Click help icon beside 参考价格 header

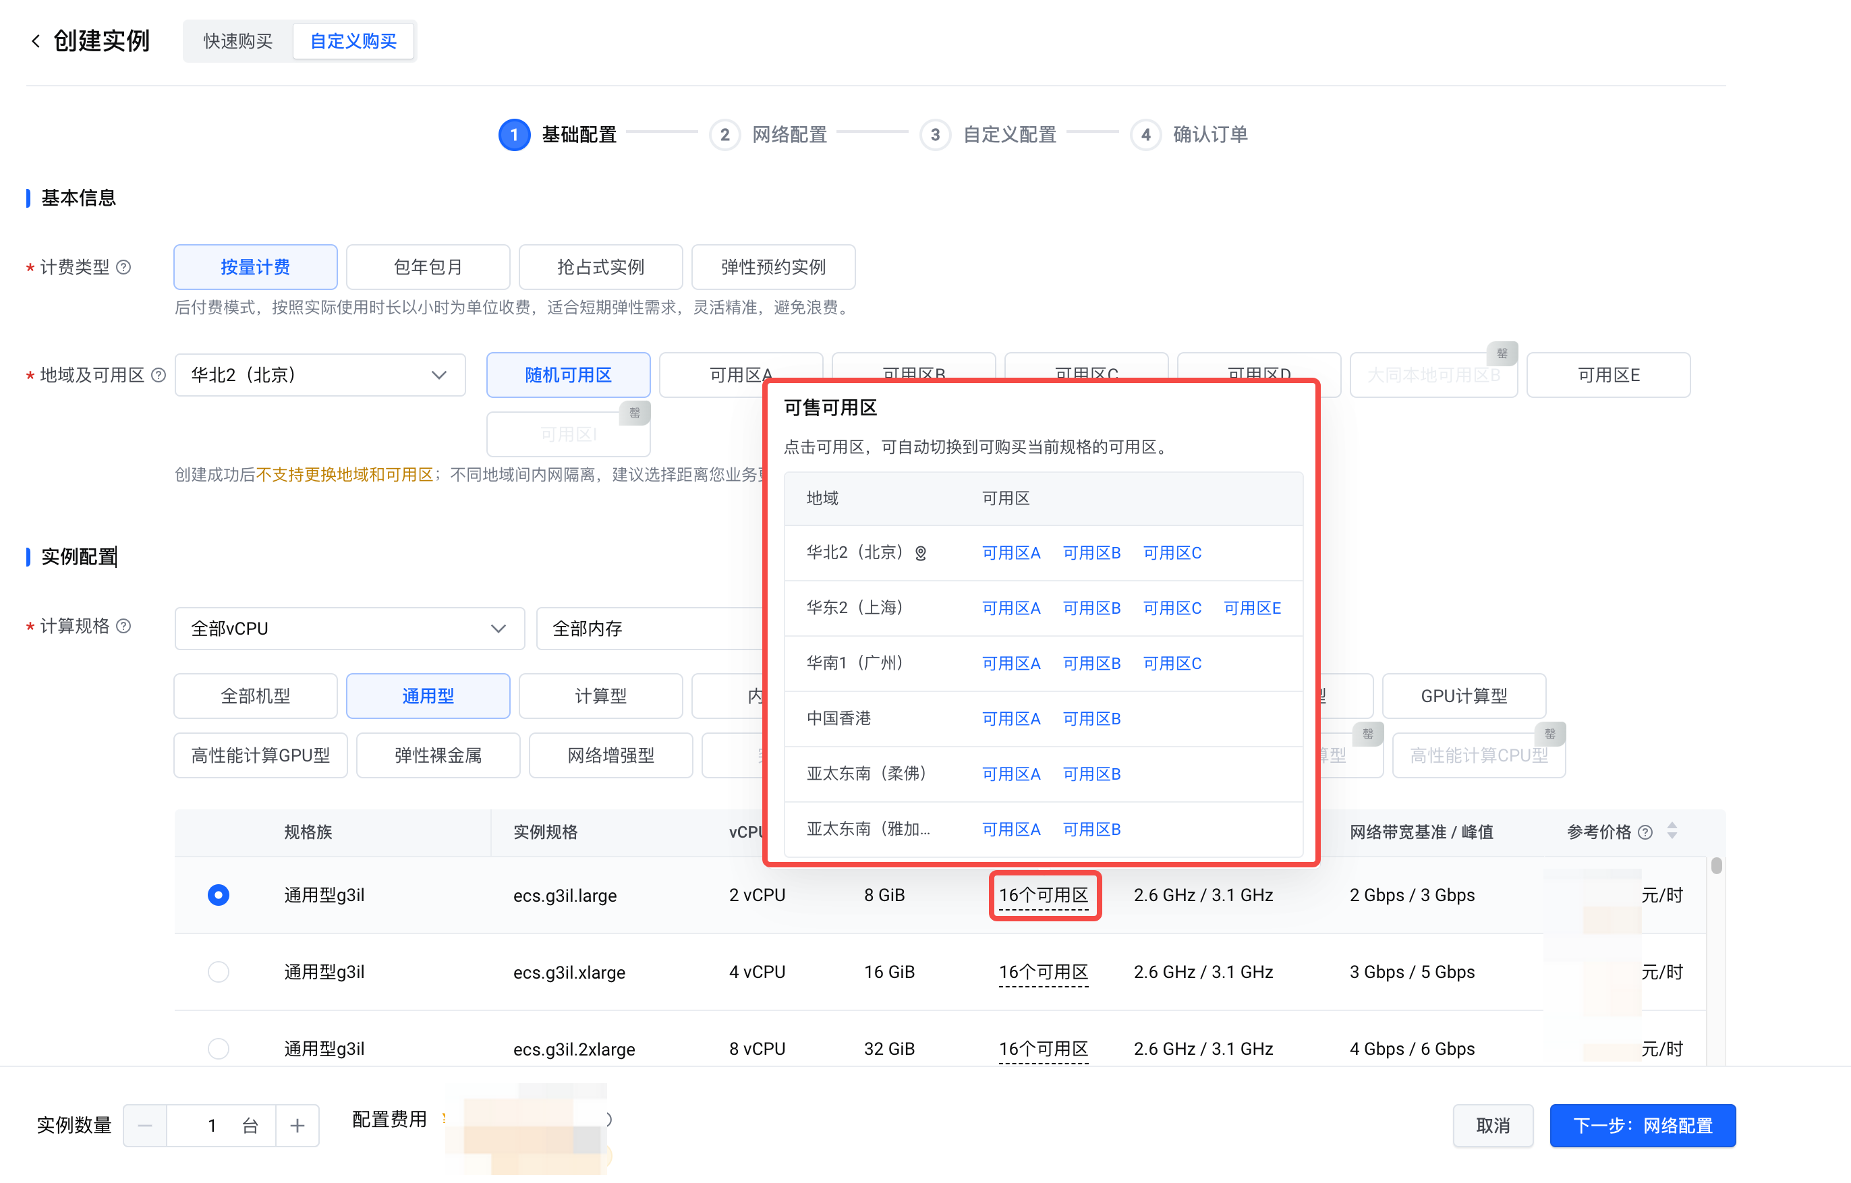(x=1645, y=832)
